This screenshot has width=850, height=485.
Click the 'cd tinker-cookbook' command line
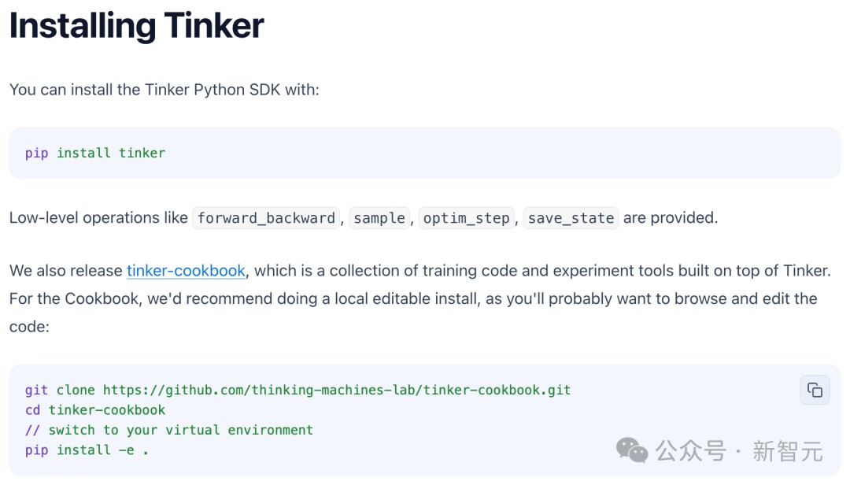[x=95, y=410]
